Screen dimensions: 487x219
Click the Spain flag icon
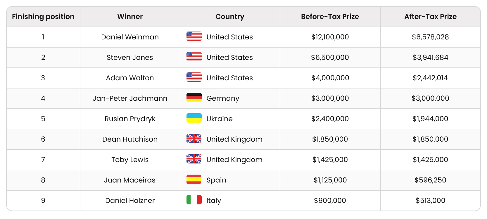tap(194, 180)
